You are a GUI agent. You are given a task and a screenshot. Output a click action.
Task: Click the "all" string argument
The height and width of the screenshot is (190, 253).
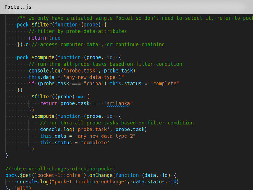[x=22, y=188]
